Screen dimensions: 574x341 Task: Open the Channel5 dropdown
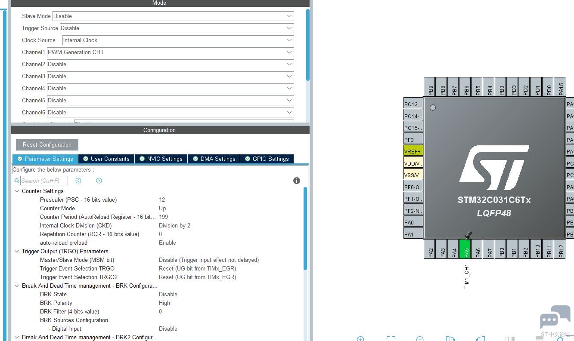pyautogui.click(x=170, y=100)
